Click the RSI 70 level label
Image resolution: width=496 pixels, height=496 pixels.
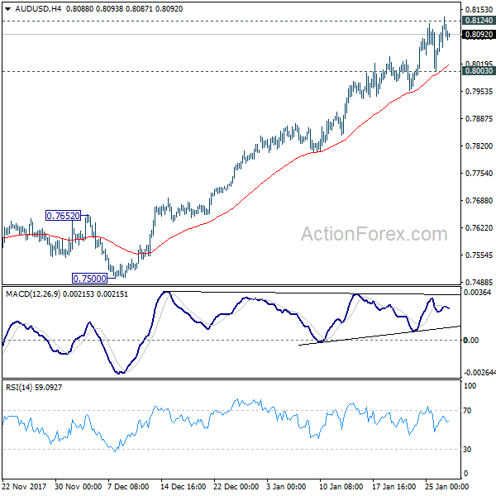[467, 411]
